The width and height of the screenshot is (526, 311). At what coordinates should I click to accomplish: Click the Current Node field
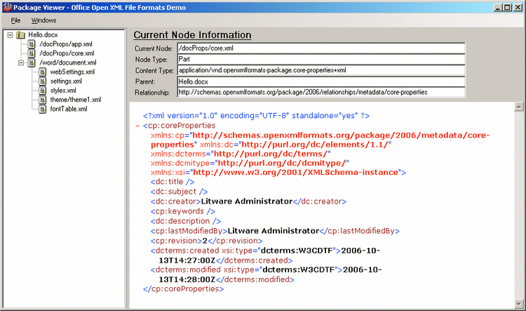tap(321, 48)
